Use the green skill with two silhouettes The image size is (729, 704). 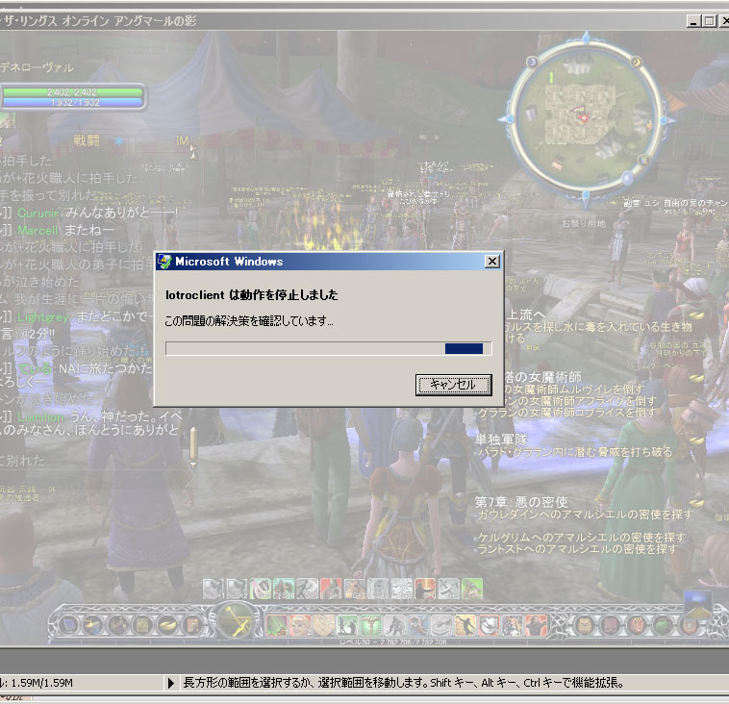pyautogui.click(x=347, y=625)
